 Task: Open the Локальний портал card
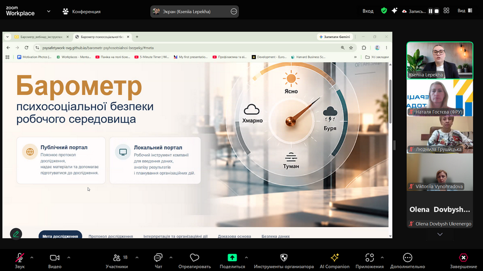click(155, 160)
